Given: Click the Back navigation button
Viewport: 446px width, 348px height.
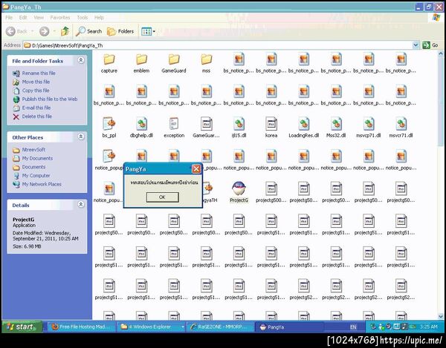Looking at the screenshot, I should point(16,31).
